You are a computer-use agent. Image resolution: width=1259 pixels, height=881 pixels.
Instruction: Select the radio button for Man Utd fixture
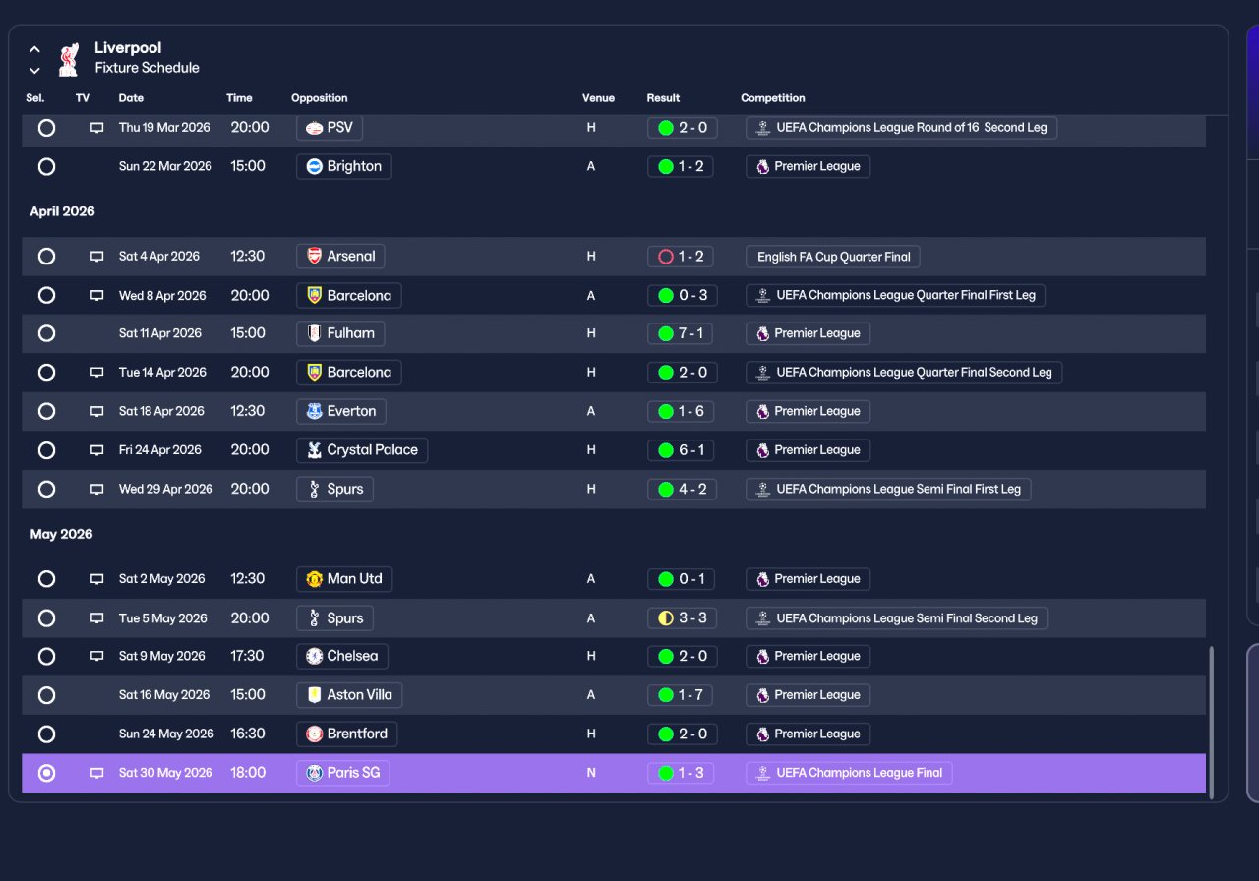(46, 579)
